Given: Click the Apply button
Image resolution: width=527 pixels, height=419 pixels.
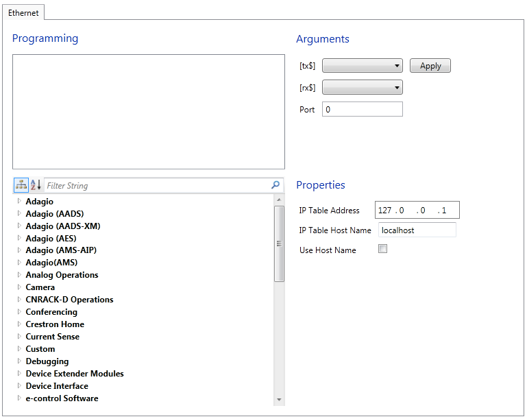Looking at the screenshot, I should (430, 66).
